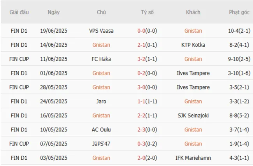Open the KTP Kotka team link
253x166 pixels.
(193, 45)
